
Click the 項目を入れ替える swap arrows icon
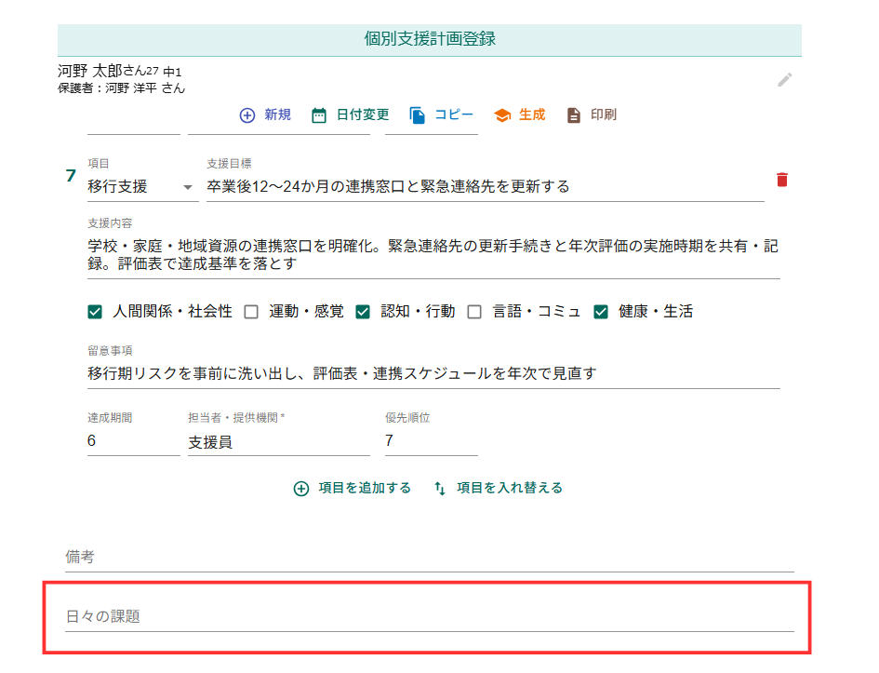coord(440,488)
